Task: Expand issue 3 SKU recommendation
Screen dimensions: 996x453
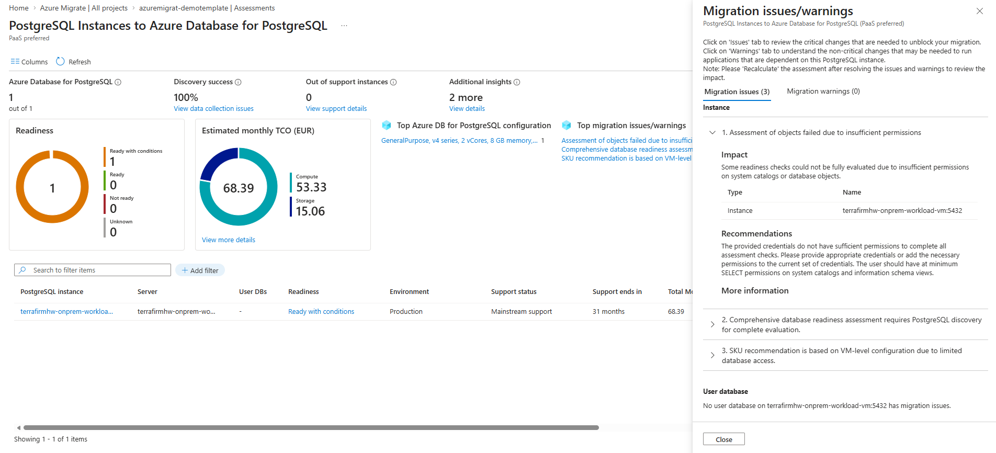Action: pyautogui.click(x=712, y=355)
